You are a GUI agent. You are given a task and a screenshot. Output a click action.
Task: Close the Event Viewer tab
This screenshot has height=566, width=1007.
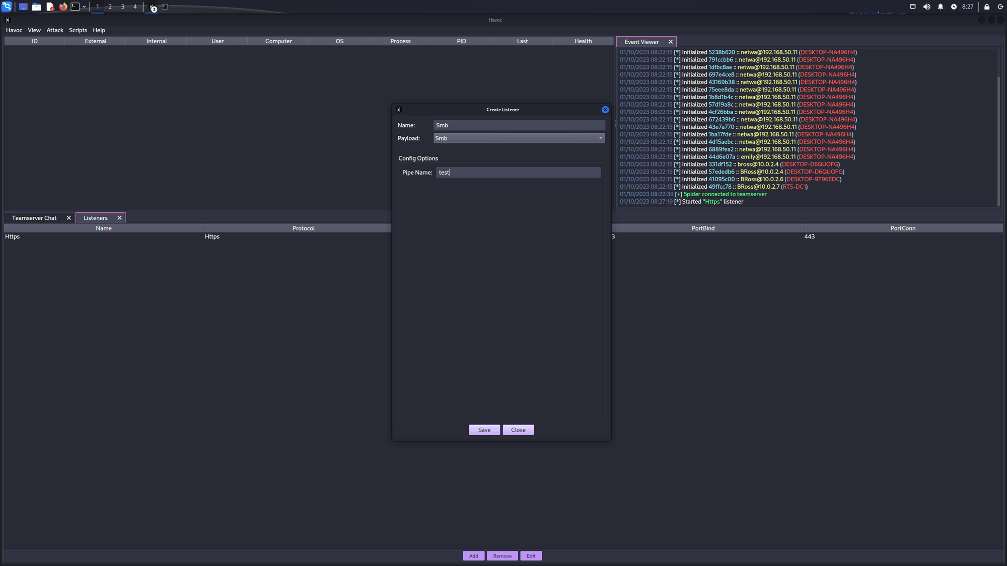(x=671, y=42)
